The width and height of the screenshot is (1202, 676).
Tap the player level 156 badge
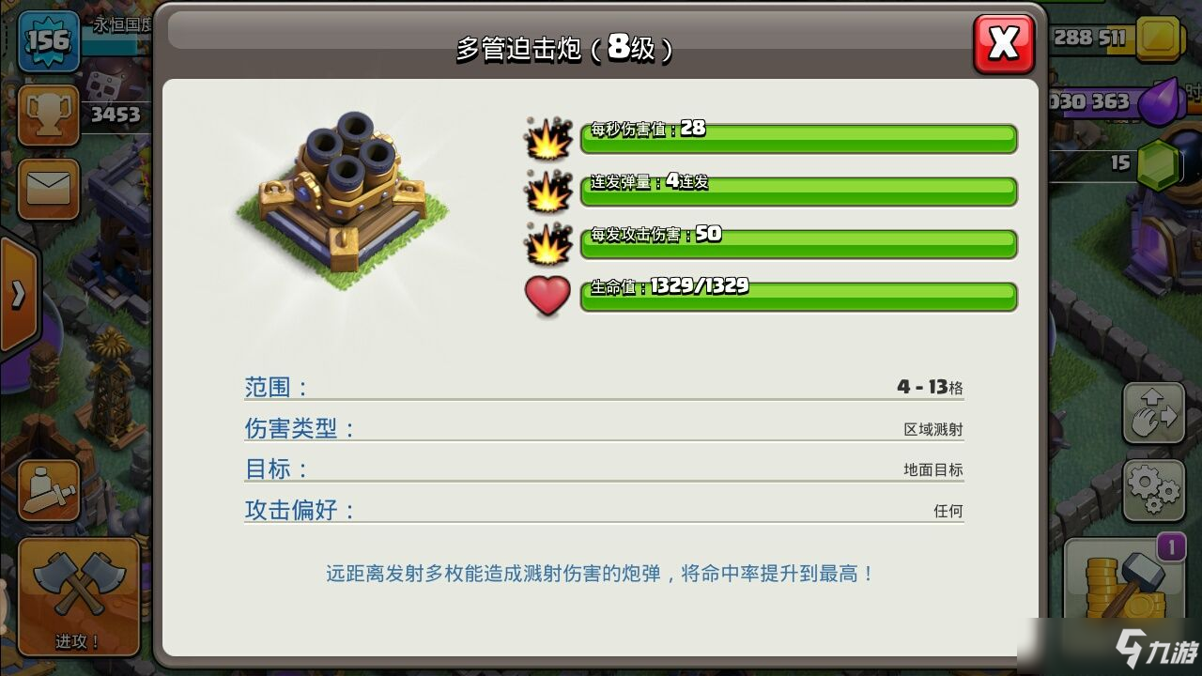47,39
